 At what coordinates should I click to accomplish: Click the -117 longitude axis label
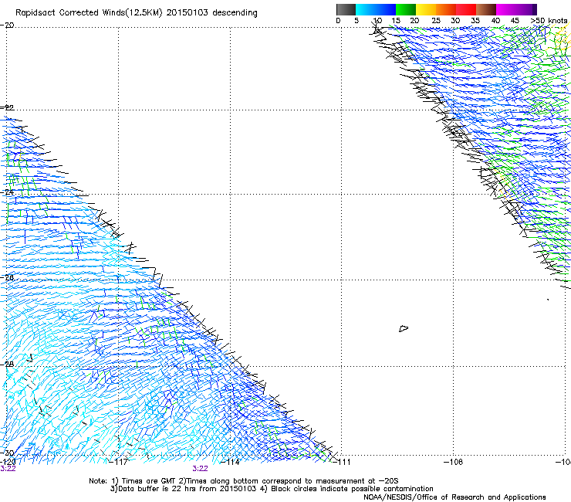pyautogui.click(x=119, y=462)
